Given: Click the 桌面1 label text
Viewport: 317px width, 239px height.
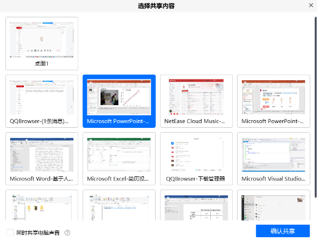Looking at the screenshot, I should (42, 63).
